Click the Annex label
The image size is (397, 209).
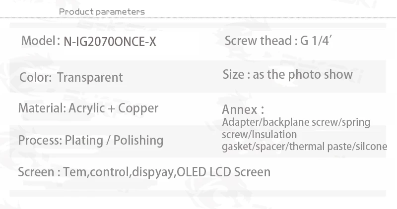[x=243, y=109]
